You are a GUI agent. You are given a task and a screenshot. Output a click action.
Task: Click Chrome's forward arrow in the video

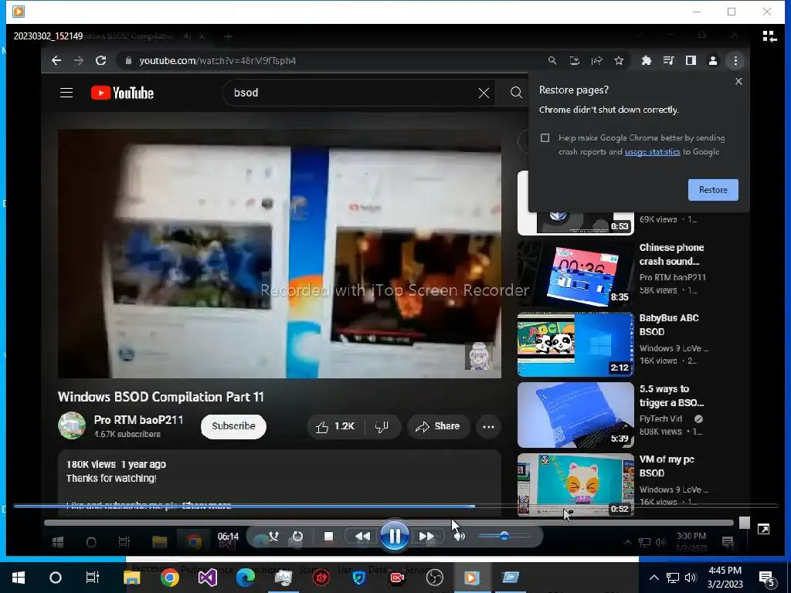(x=79, y=60)
